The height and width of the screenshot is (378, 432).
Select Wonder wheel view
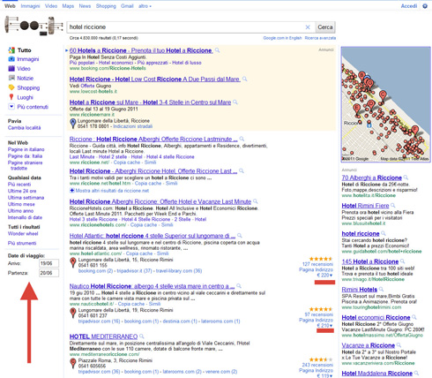pos(23,233)
